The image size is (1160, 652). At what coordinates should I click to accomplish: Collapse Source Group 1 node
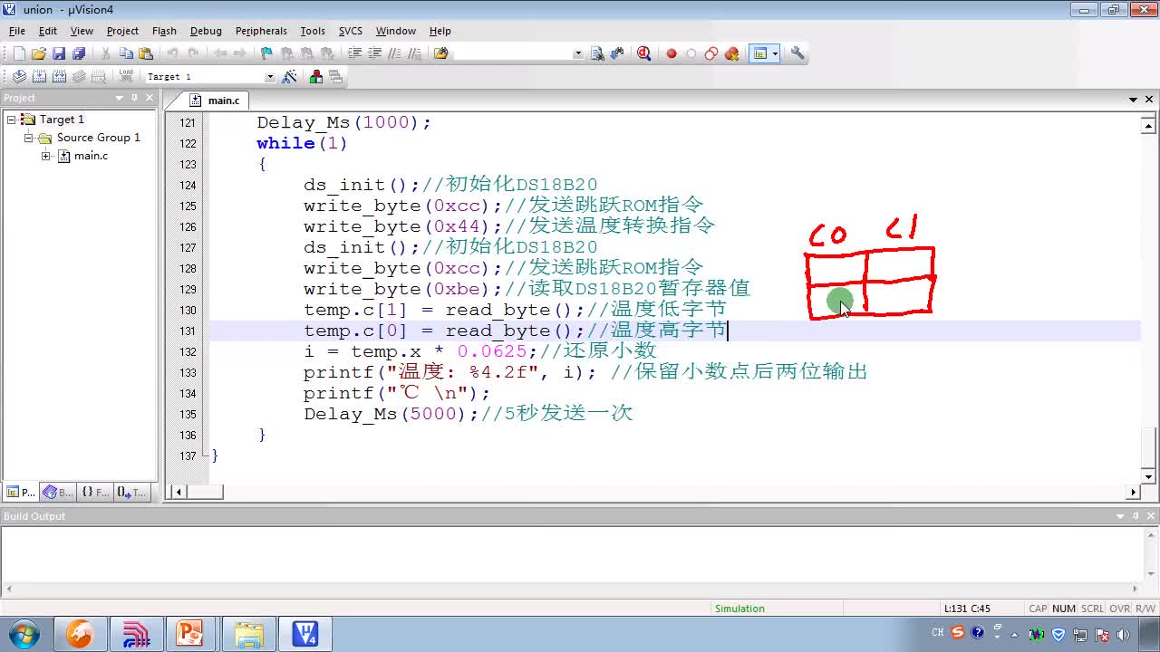click(29, 138)
